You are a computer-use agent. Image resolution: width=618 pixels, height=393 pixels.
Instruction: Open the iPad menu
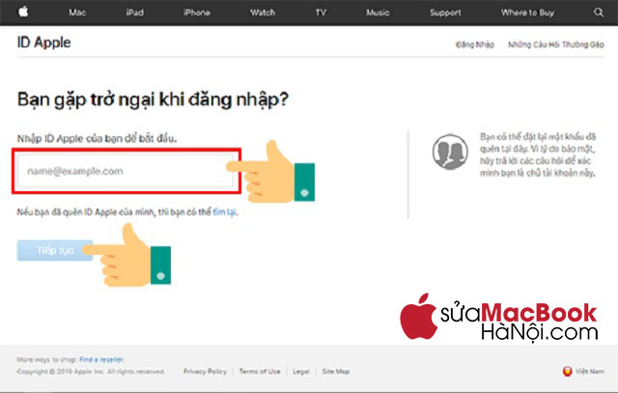point(135,13)
